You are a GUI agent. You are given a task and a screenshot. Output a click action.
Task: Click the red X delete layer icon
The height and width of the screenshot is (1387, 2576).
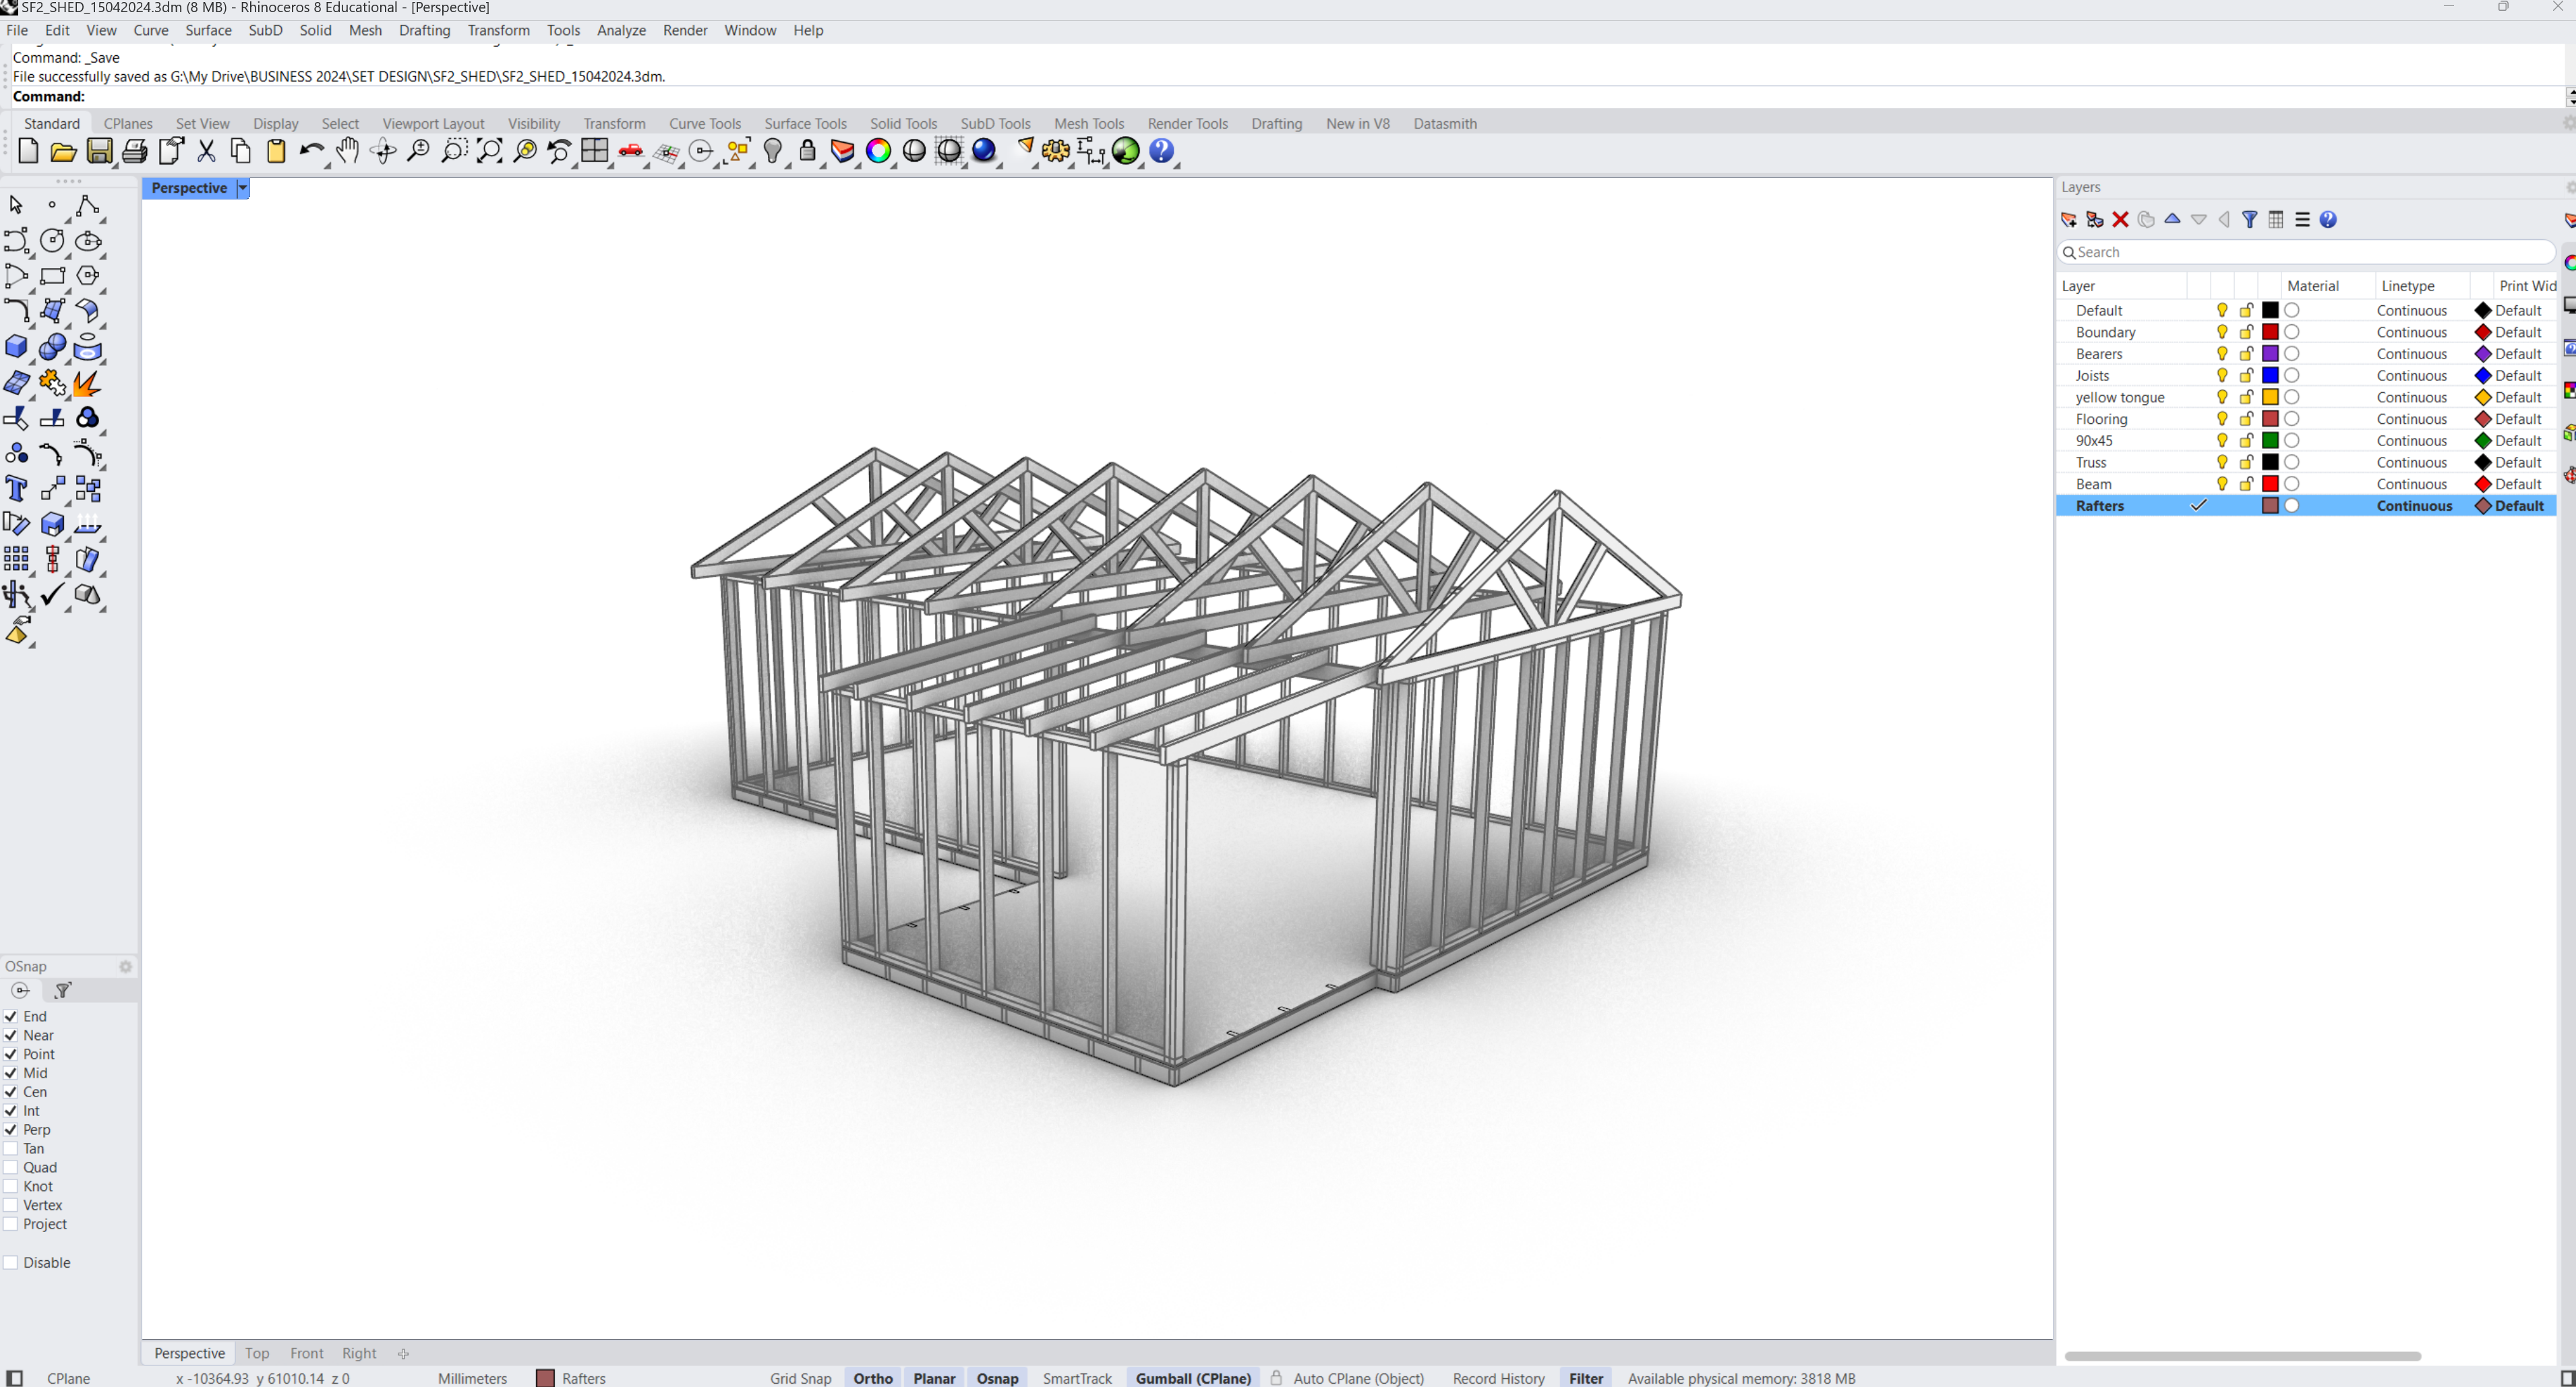2120,220
